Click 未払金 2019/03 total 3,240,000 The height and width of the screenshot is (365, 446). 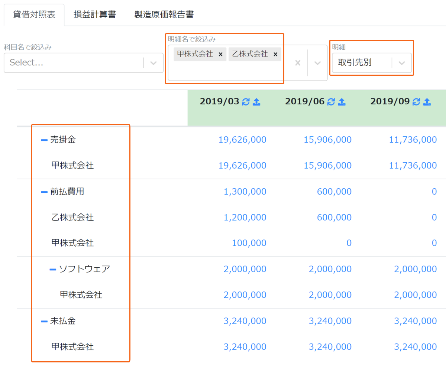point(245,321)
